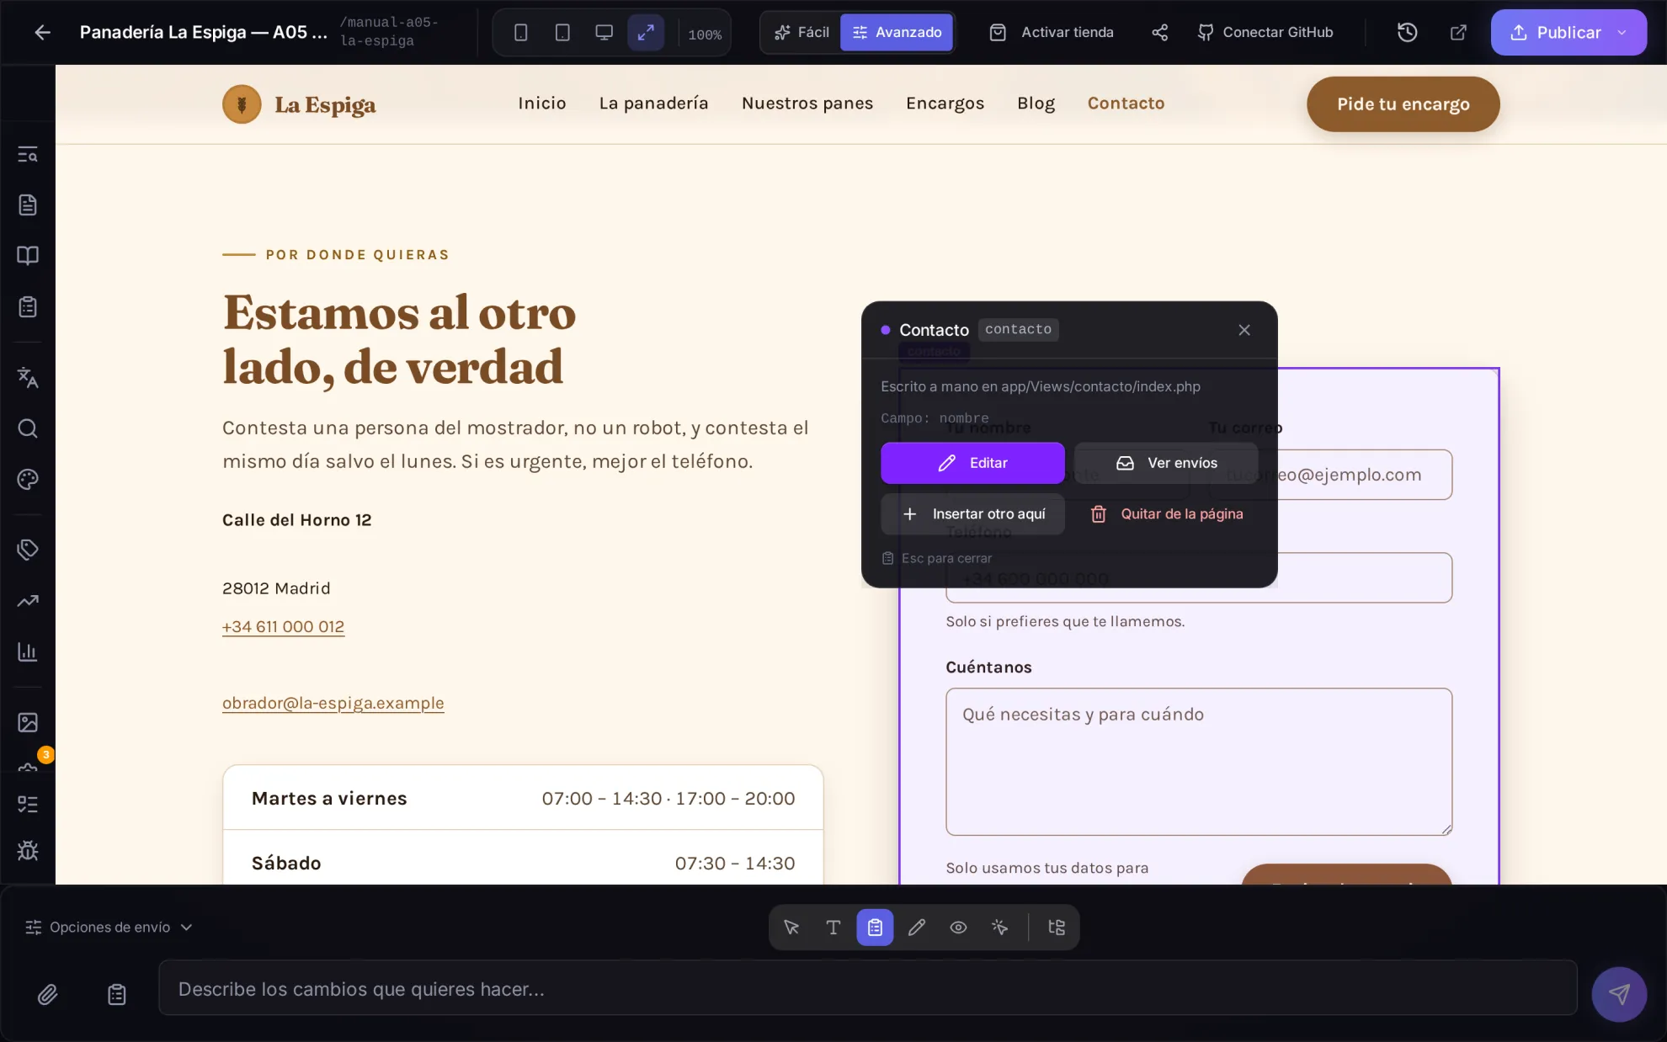Open version history clock icon
The image size is (1667, 1042).
coord(1408,32)
